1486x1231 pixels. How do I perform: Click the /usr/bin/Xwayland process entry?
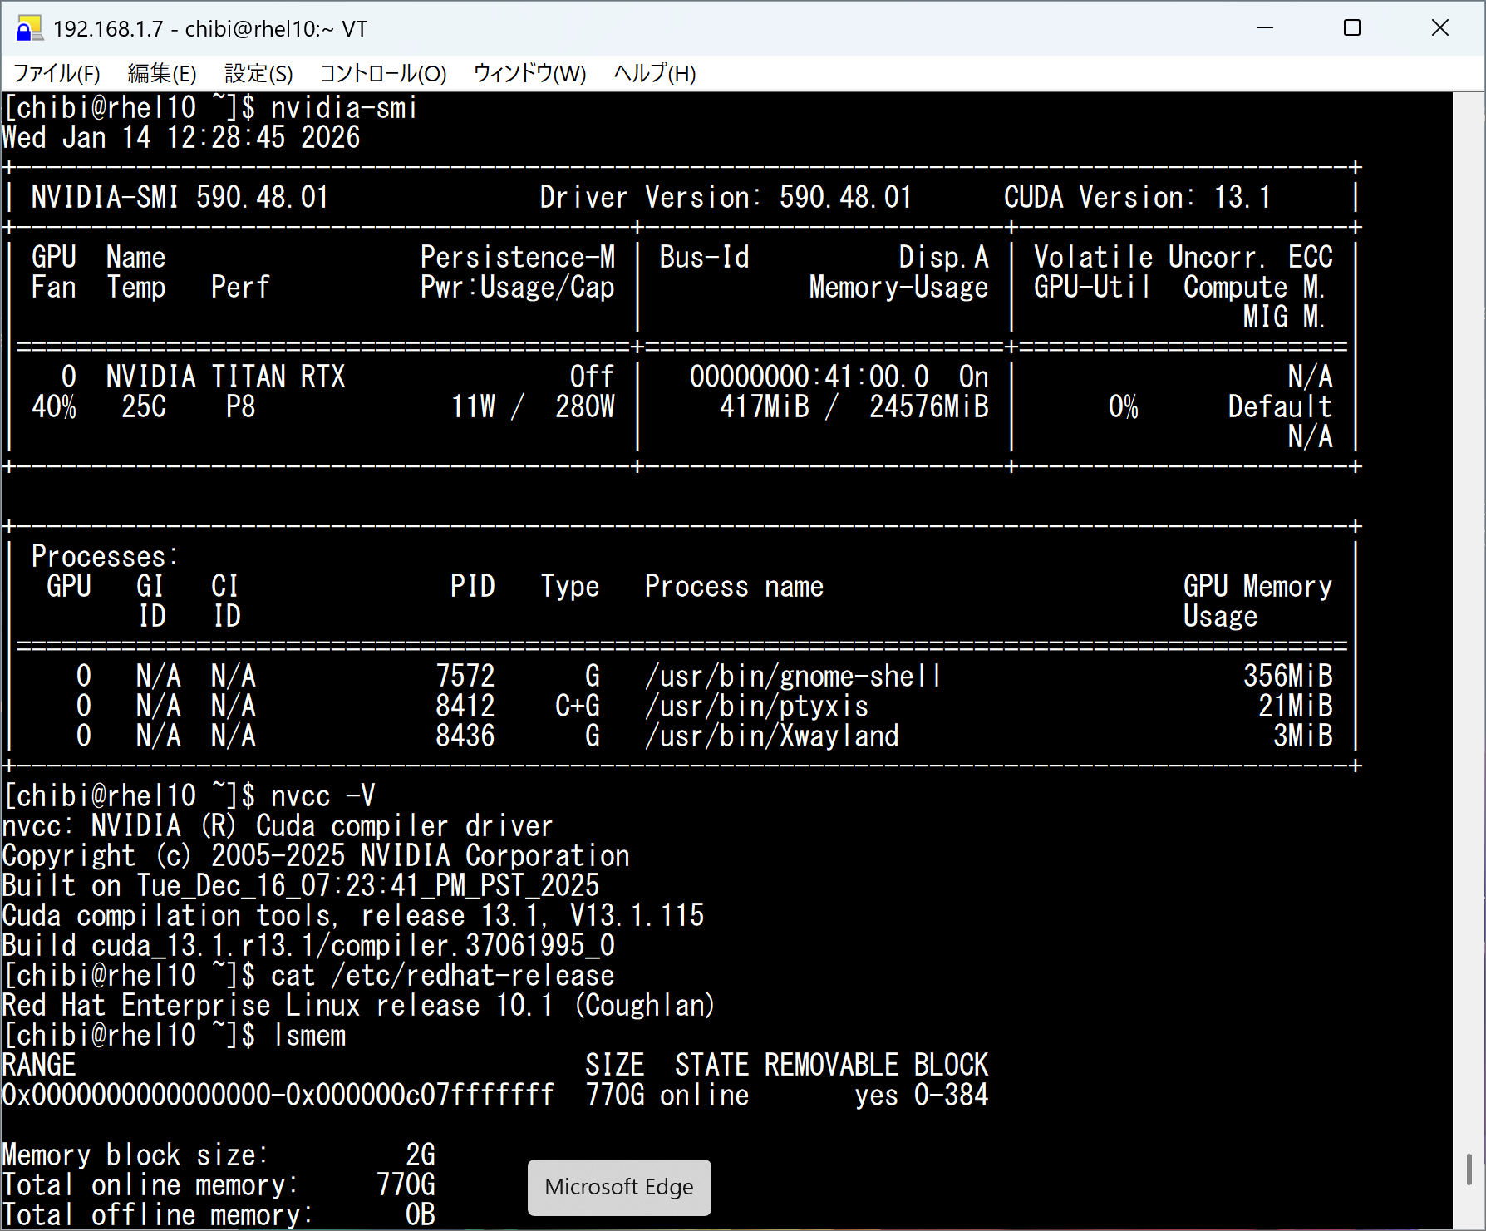pyautogui.click(x=771, y=736)
